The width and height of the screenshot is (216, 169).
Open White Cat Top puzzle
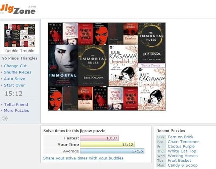pyautogui.click(x=182, y=151)
